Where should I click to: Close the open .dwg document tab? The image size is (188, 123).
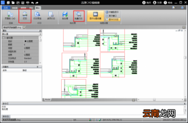click(24, 27)
